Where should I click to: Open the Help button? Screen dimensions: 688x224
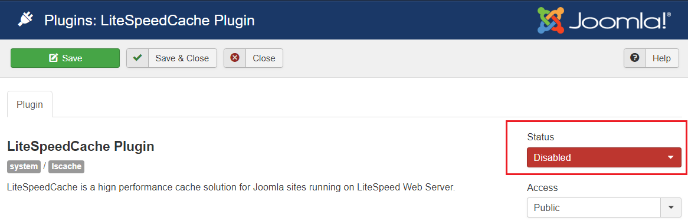(651, 58)
